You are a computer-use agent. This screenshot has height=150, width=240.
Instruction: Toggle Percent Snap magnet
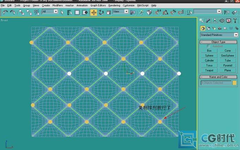click(173, 12)
